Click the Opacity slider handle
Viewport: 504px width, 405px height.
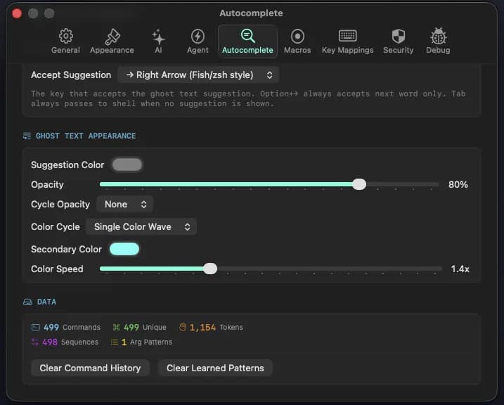[359, 184]
